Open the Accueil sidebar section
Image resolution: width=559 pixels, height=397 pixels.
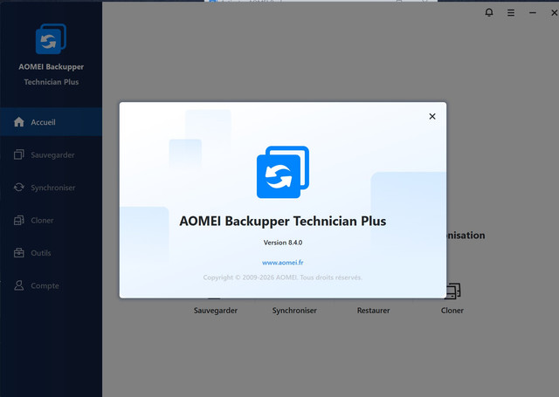[x=51, y=122]
